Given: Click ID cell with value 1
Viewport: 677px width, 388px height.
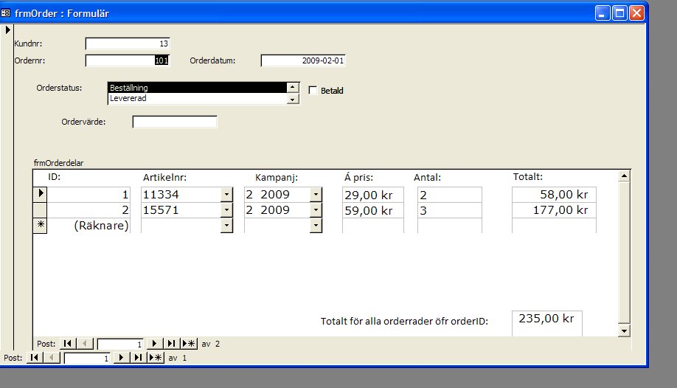Looking at the screenshot, I should click(88, 195).
